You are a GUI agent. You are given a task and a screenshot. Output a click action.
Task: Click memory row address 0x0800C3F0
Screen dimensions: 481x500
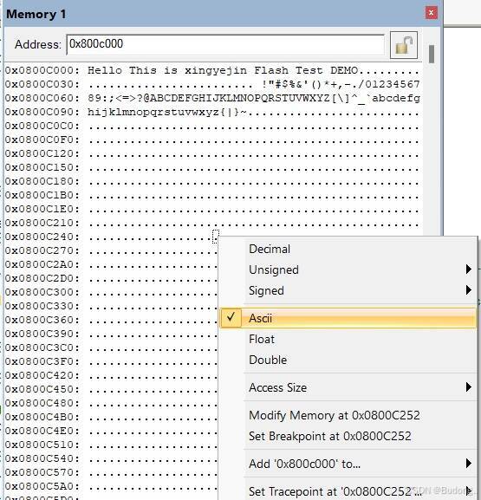point(42,361)
